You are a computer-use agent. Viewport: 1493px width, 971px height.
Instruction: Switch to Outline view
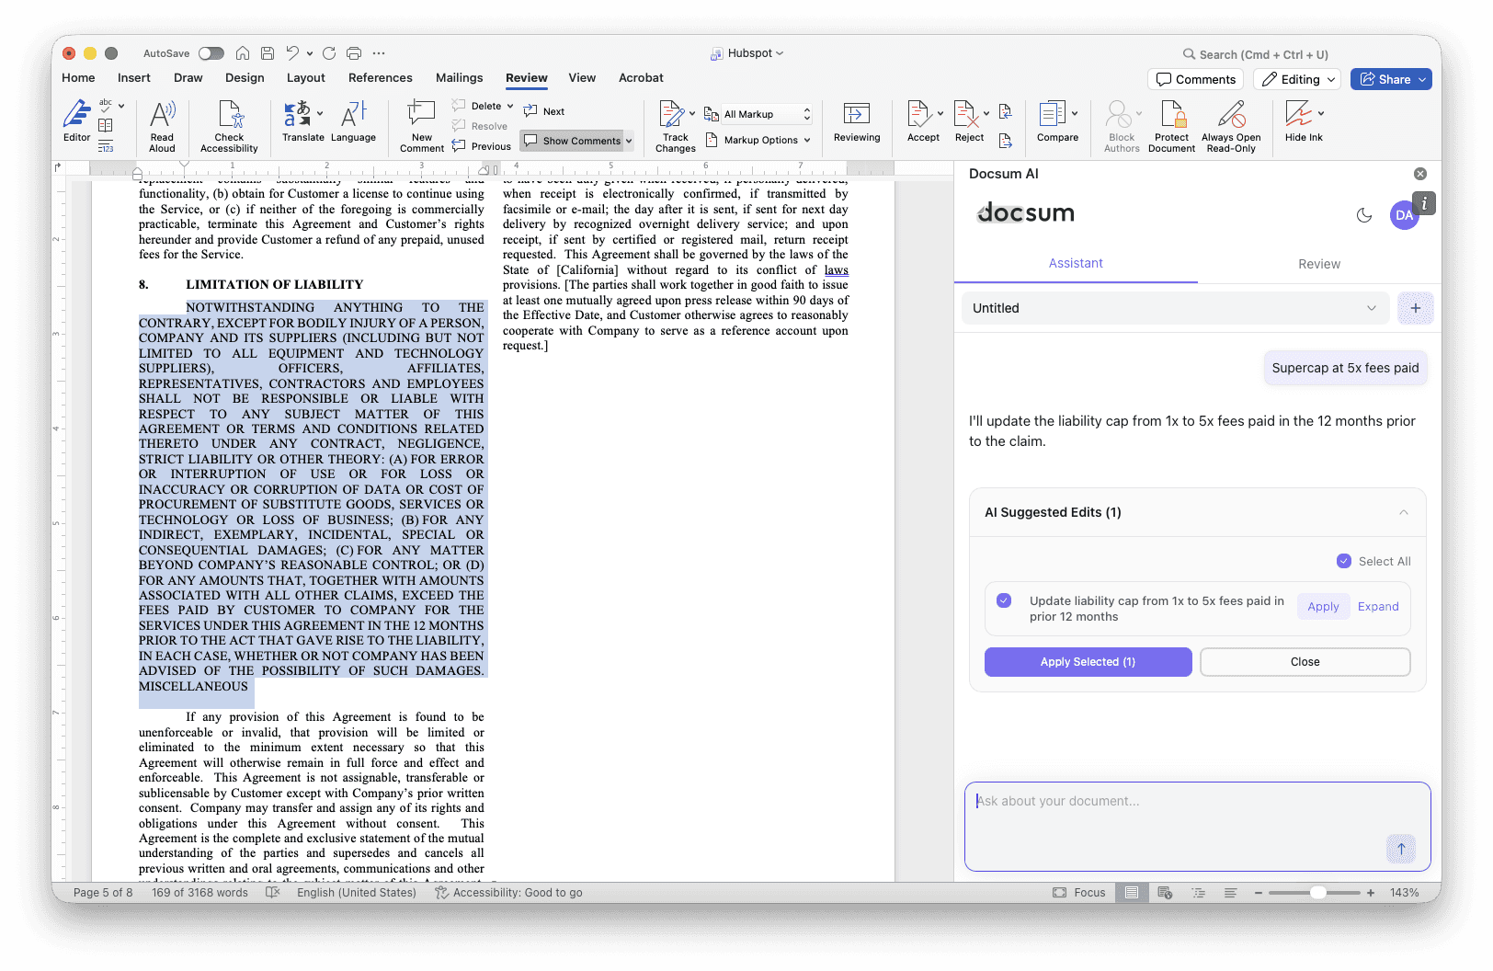point(1198,893)
